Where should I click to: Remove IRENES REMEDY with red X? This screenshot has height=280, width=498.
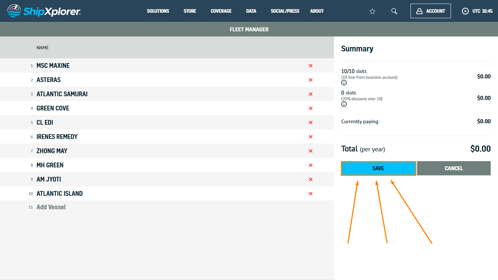311,137
